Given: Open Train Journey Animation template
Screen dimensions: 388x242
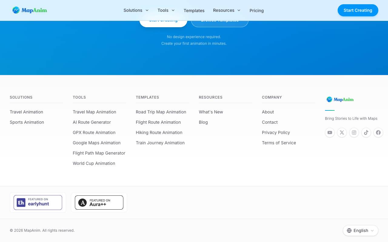Looking at the screenshot, I should coord(160,143).
